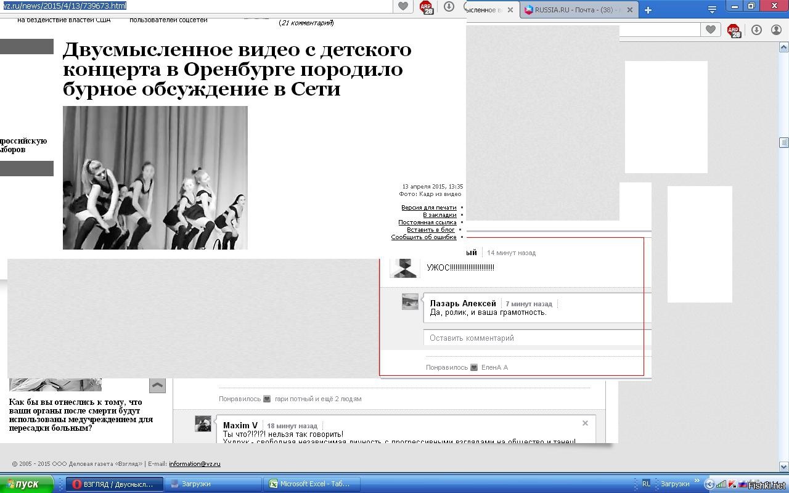Open ЕленА А user name
This screenshot has height=493, width=789.
click(494, 367)
